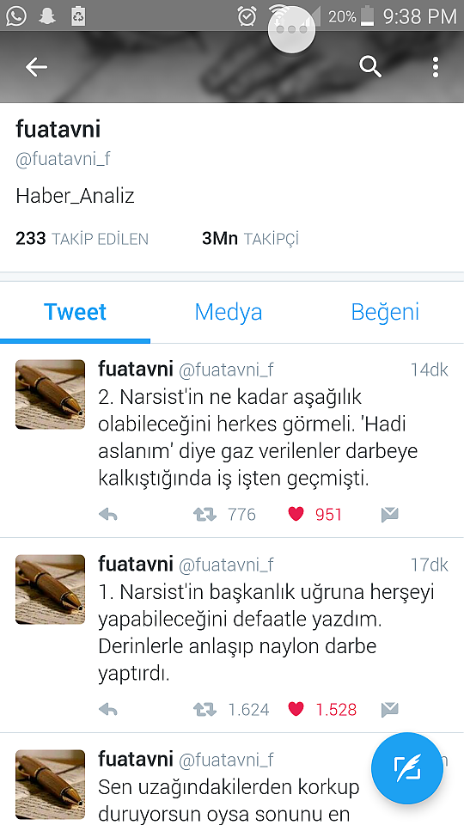The image size is (464, 825).
Task: Toggle like on tweet with 1.528 likes
Action: tap(296, 709)
